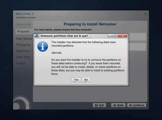Screen dimensions: 162x120
Task: Open the User Info step
Action: tap(23, 57)
